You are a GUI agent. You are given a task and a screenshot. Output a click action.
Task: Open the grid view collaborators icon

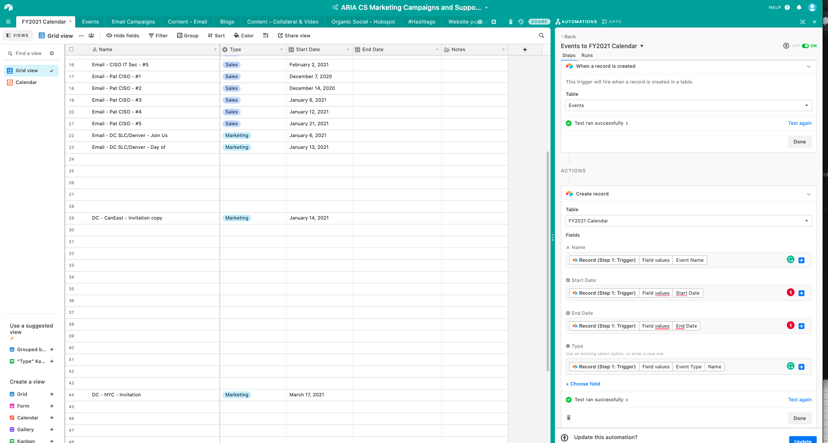[x=91, y=35]
